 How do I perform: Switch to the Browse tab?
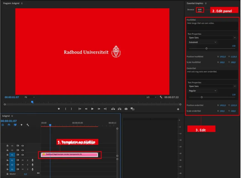pyautogui.click(x=190, y=9)
